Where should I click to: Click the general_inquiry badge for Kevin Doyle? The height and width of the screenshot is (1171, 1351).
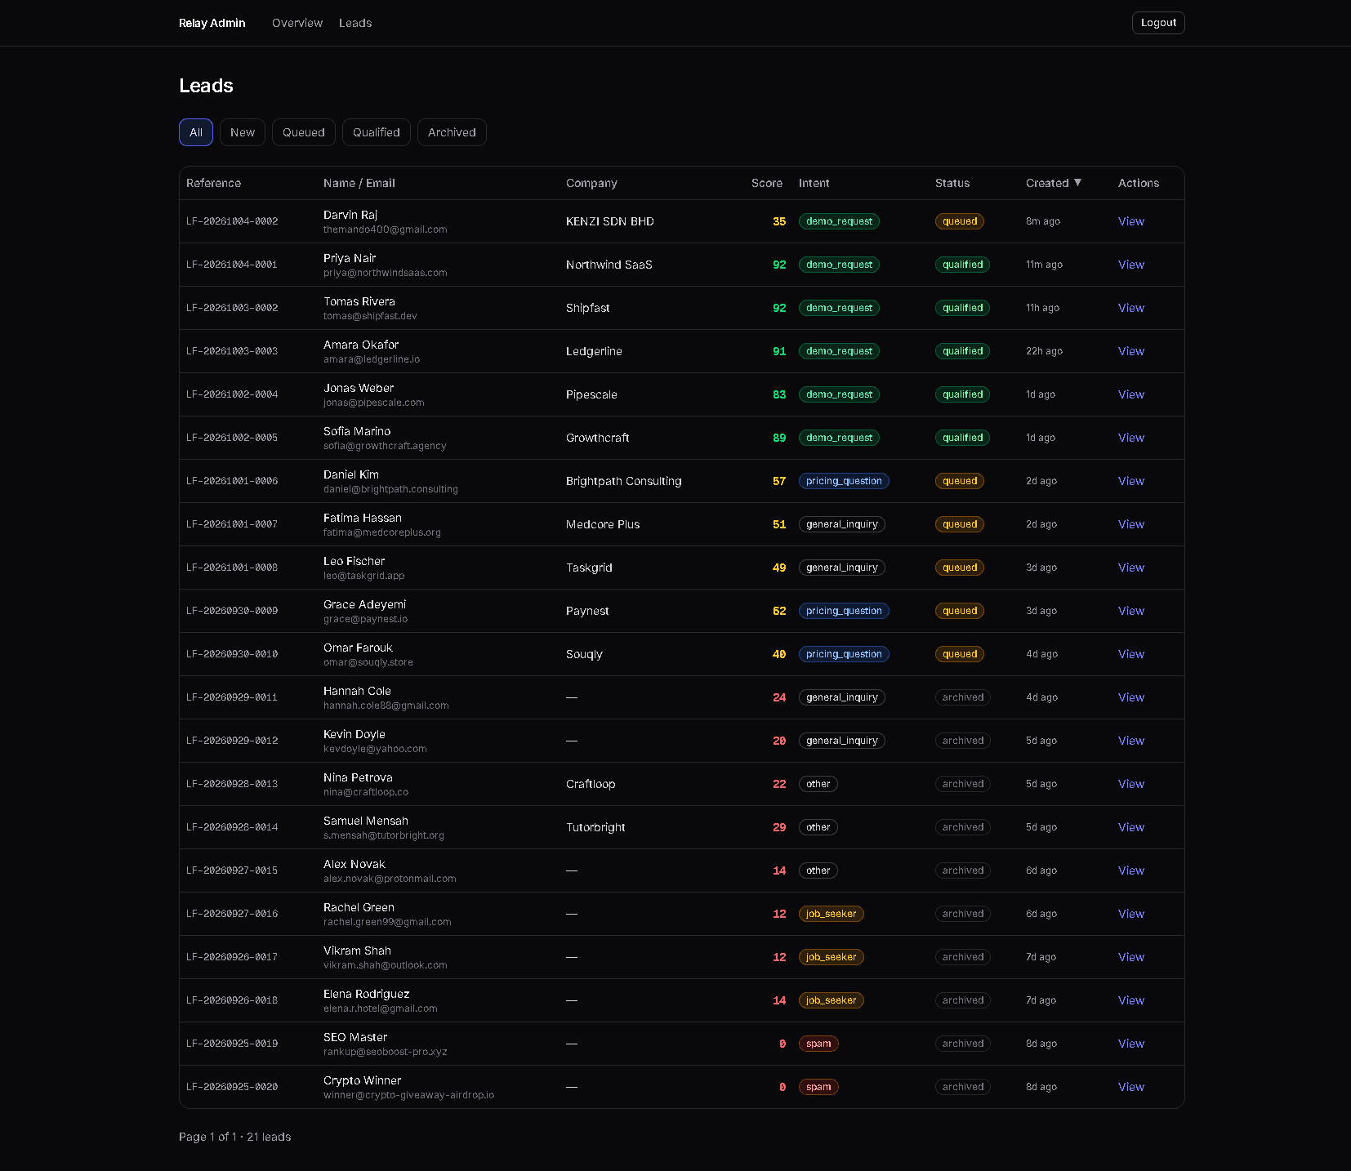(x=842, y=741)
